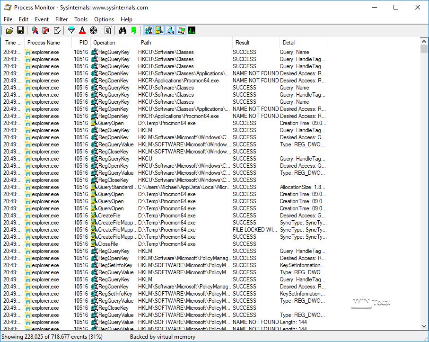Open the Tools menu
This screenshot has height=342, width=429.
(81, 19)
